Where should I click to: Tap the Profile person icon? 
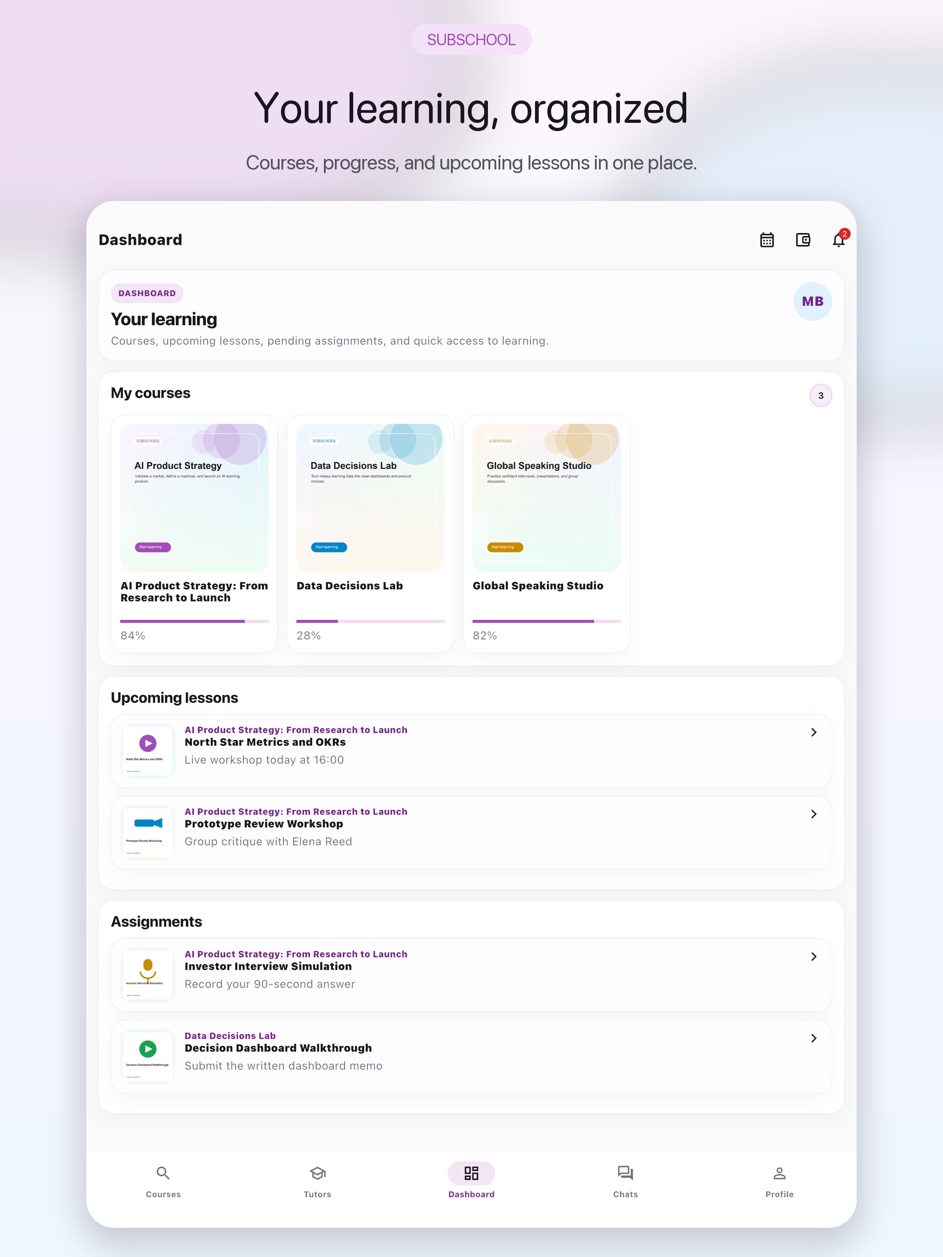779,1173
